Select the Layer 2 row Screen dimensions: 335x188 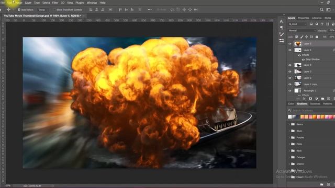(311, 78)
